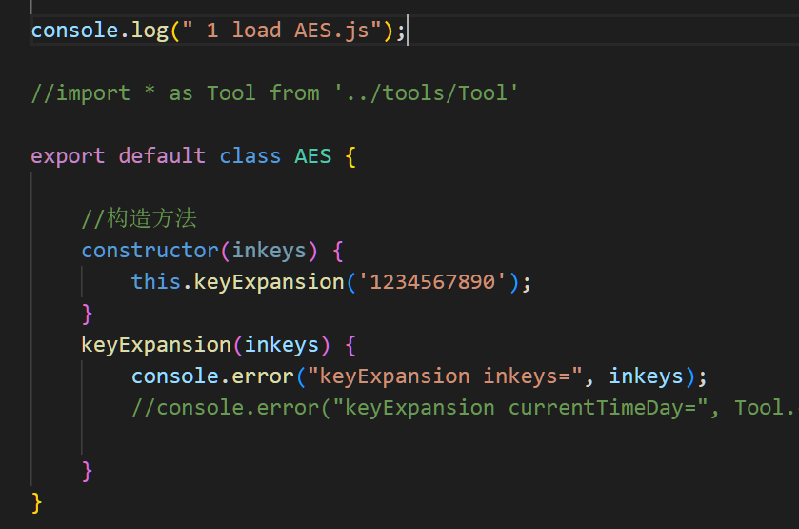
Task: Click the final yellow closing brace
Action: click(x=37, y=501)
